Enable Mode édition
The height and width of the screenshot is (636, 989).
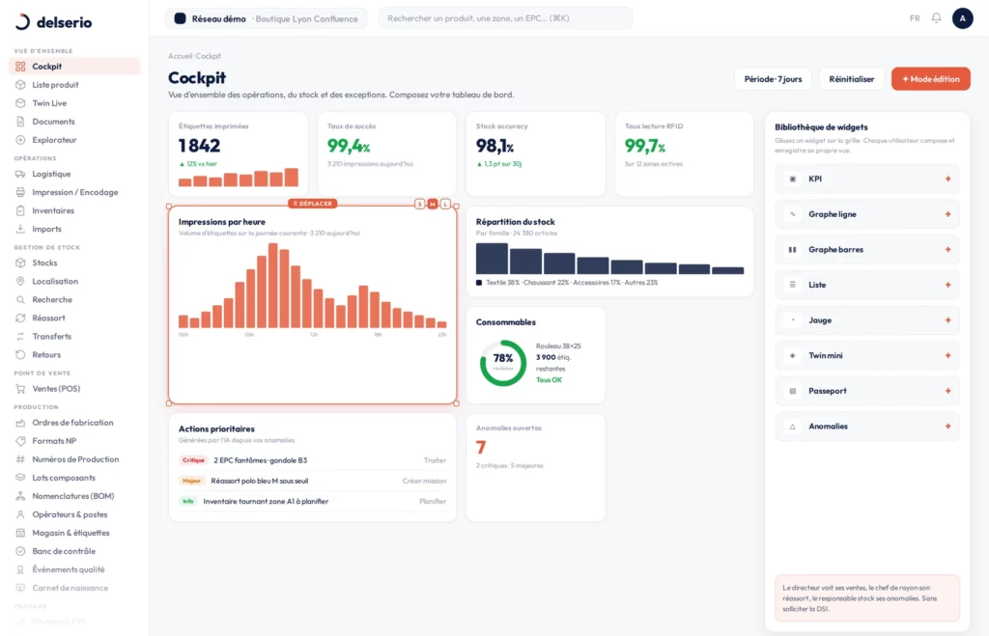[930, 79]
